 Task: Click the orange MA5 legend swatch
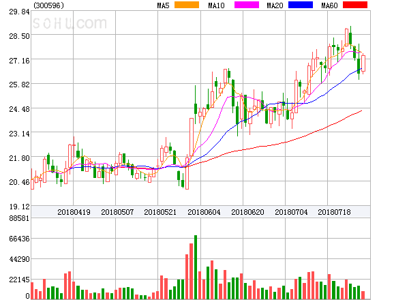pyautogui.click(x=187, y=5)
